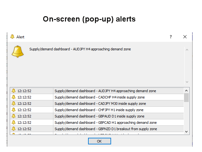Click the 12:12:52 timestamp in the CHFJPY row
The height and width of the screenshot is (152, 202).
[x=24, y=110]
